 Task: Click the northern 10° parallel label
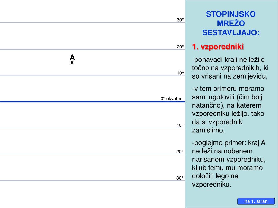[180, 73]
